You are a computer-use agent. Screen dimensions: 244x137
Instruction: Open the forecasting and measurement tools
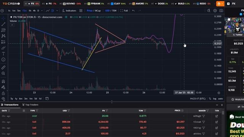point(3,42)
